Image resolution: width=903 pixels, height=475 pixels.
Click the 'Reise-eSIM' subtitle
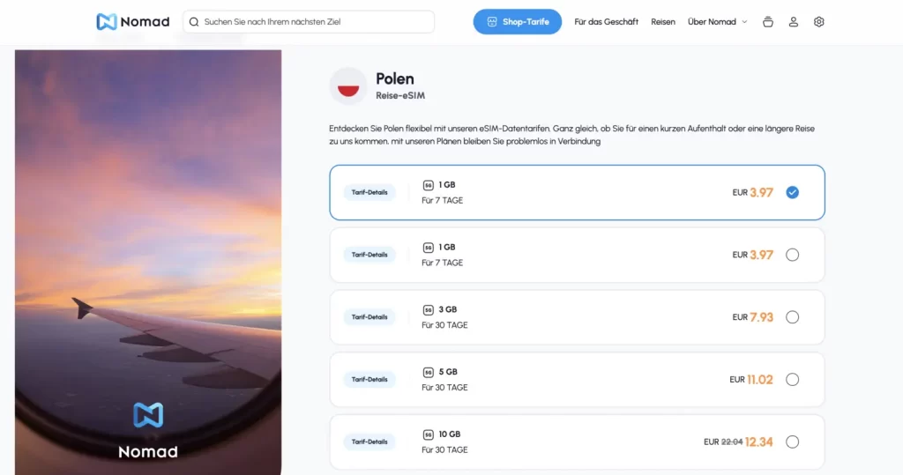coord(400,95)
